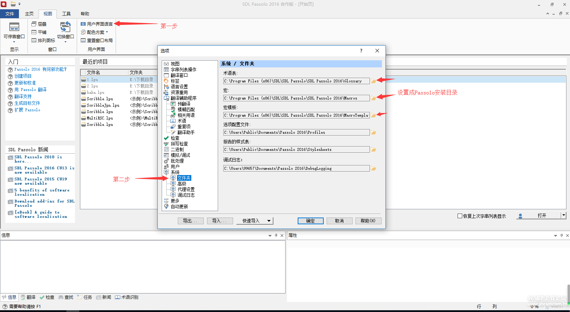Click the options profile path field (选项配置文件)
Screen dimensions: 570x312
click(x=296, y=132)
